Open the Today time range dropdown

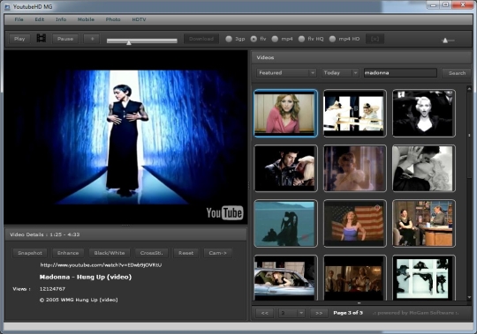point(340,73)
